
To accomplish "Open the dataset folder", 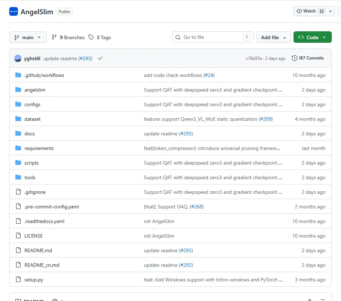I will (32, 119).
